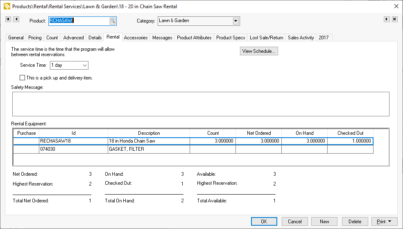Image resolution: width=403 pixels, height=229 pixels.
Task: Click the Delete button
Action: pyautogui.click(x=355, y=222)
